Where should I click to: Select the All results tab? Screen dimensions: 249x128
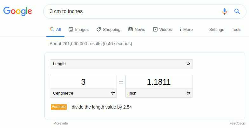coord(56,29)
